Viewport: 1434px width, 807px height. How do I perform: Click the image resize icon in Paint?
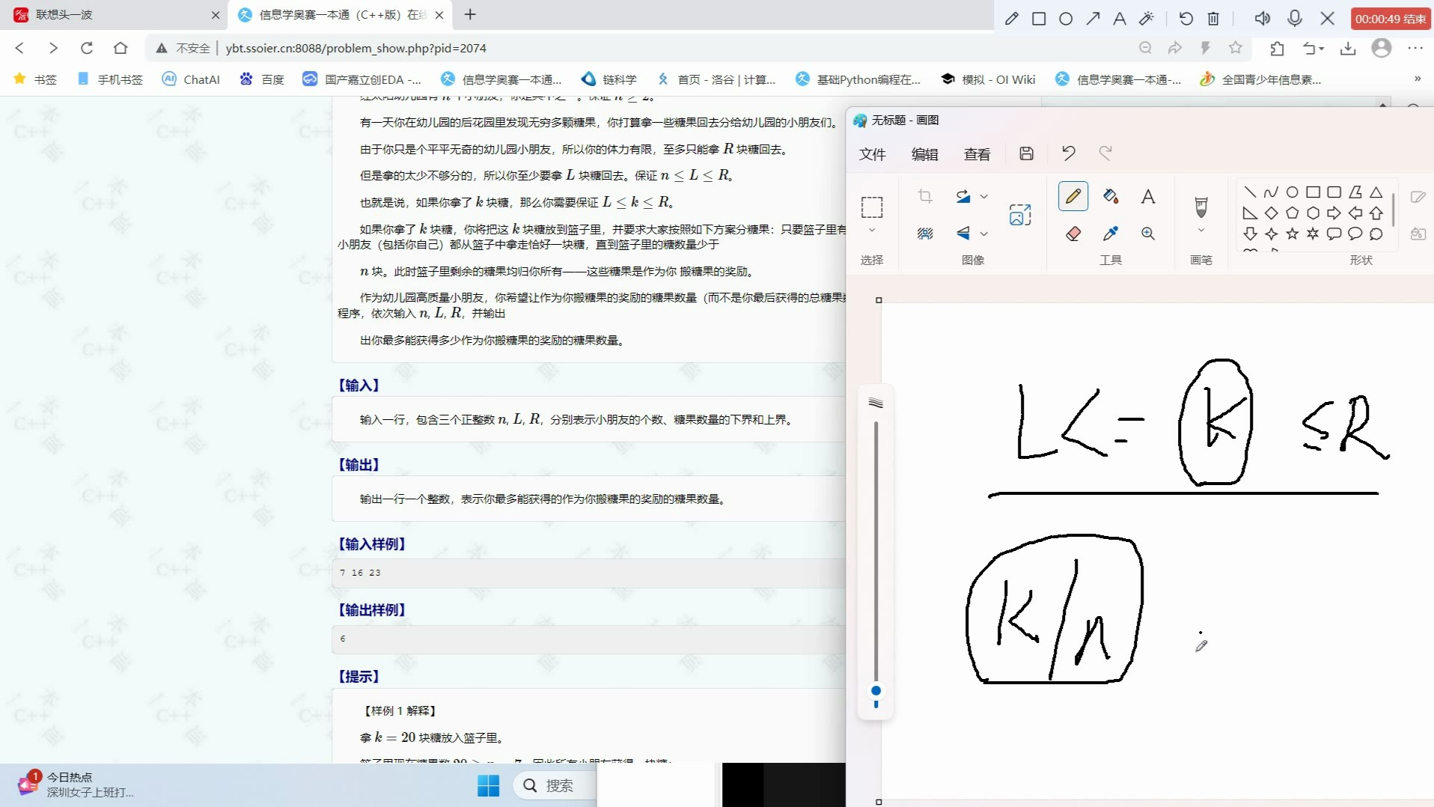click(x=1019, y=215)
